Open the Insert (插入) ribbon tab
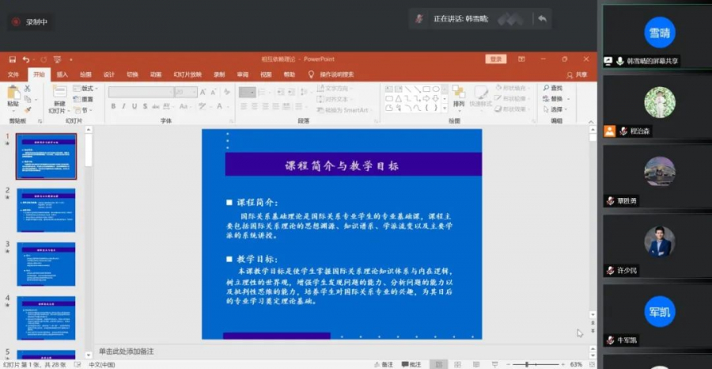This screenshot has width=712, height=369. click(62, 74)
